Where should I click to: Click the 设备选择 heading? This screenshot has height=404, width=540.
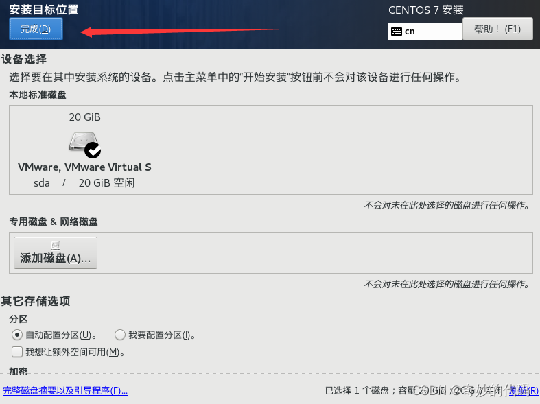[24, 59]
